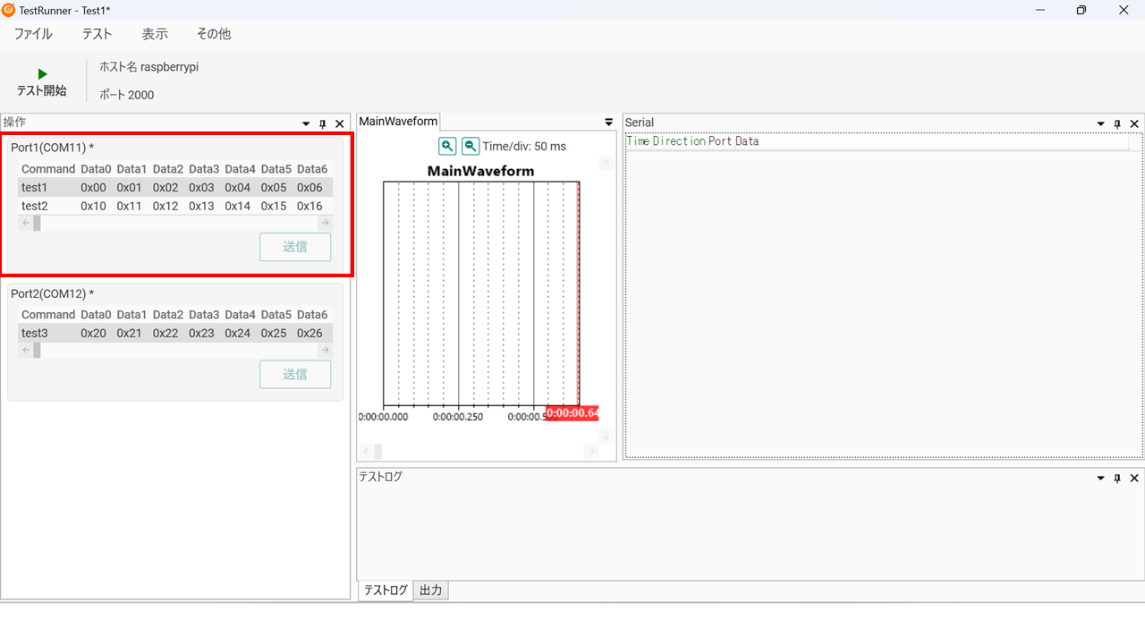Open the テストログ panel dropdown menu

coord(1099,478)
